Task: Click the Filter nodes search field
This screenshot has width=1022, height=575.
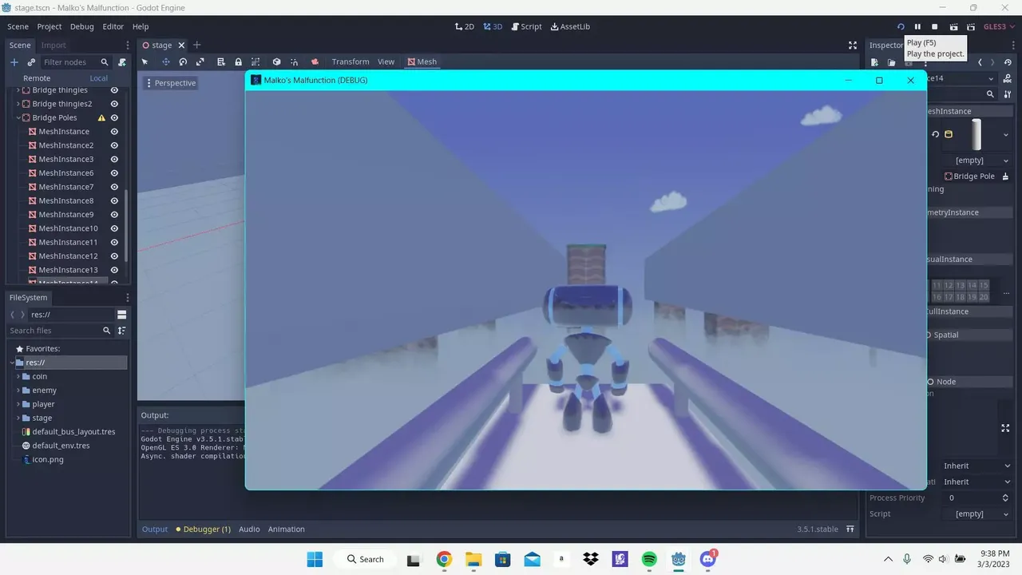Action: 76,62
